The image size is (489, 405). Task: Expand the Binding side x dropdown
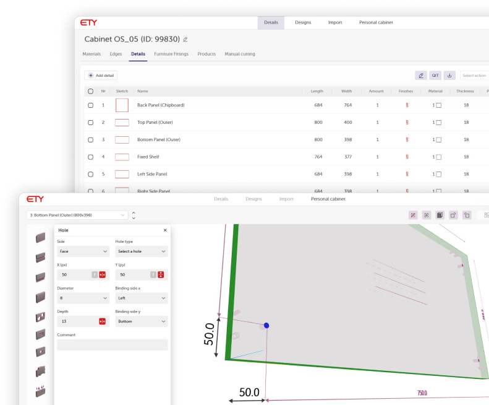coord(141,298)
